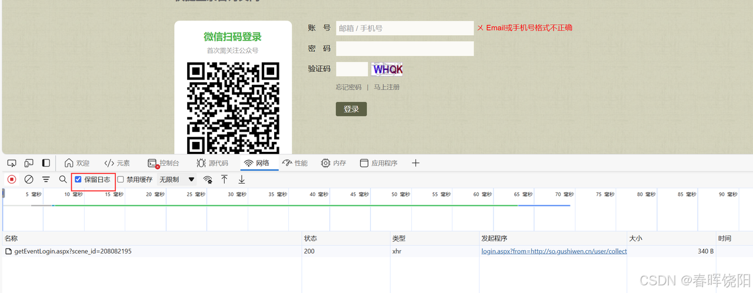Click the 微信扫码登录 heading
This screenshot has width=753, height=293.
pos(233,36)
